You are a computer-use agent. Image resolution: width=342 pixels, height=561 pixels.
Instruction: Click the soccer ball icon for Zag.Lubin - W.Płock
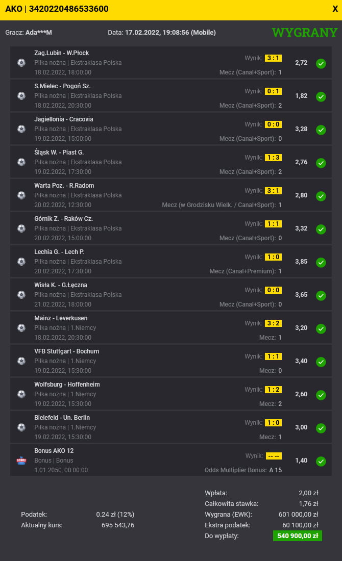point(21,63)
